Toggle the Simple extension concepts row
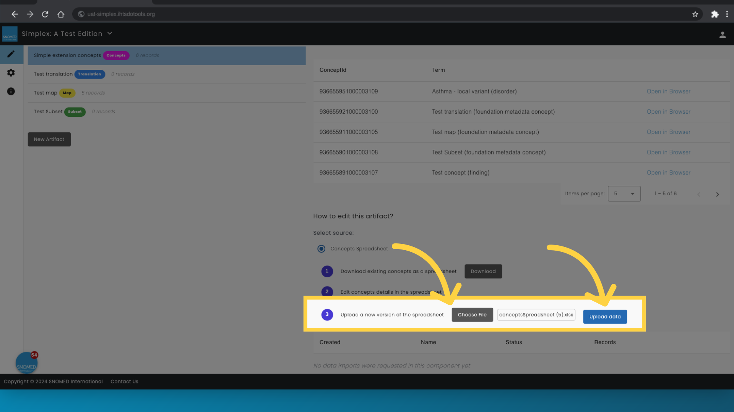734x412 pixels. click(166, 55)
